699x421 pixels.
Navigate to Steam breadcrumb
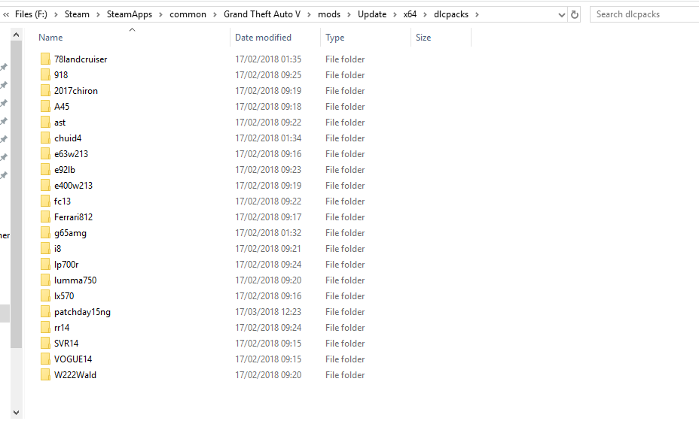[77, 14]
